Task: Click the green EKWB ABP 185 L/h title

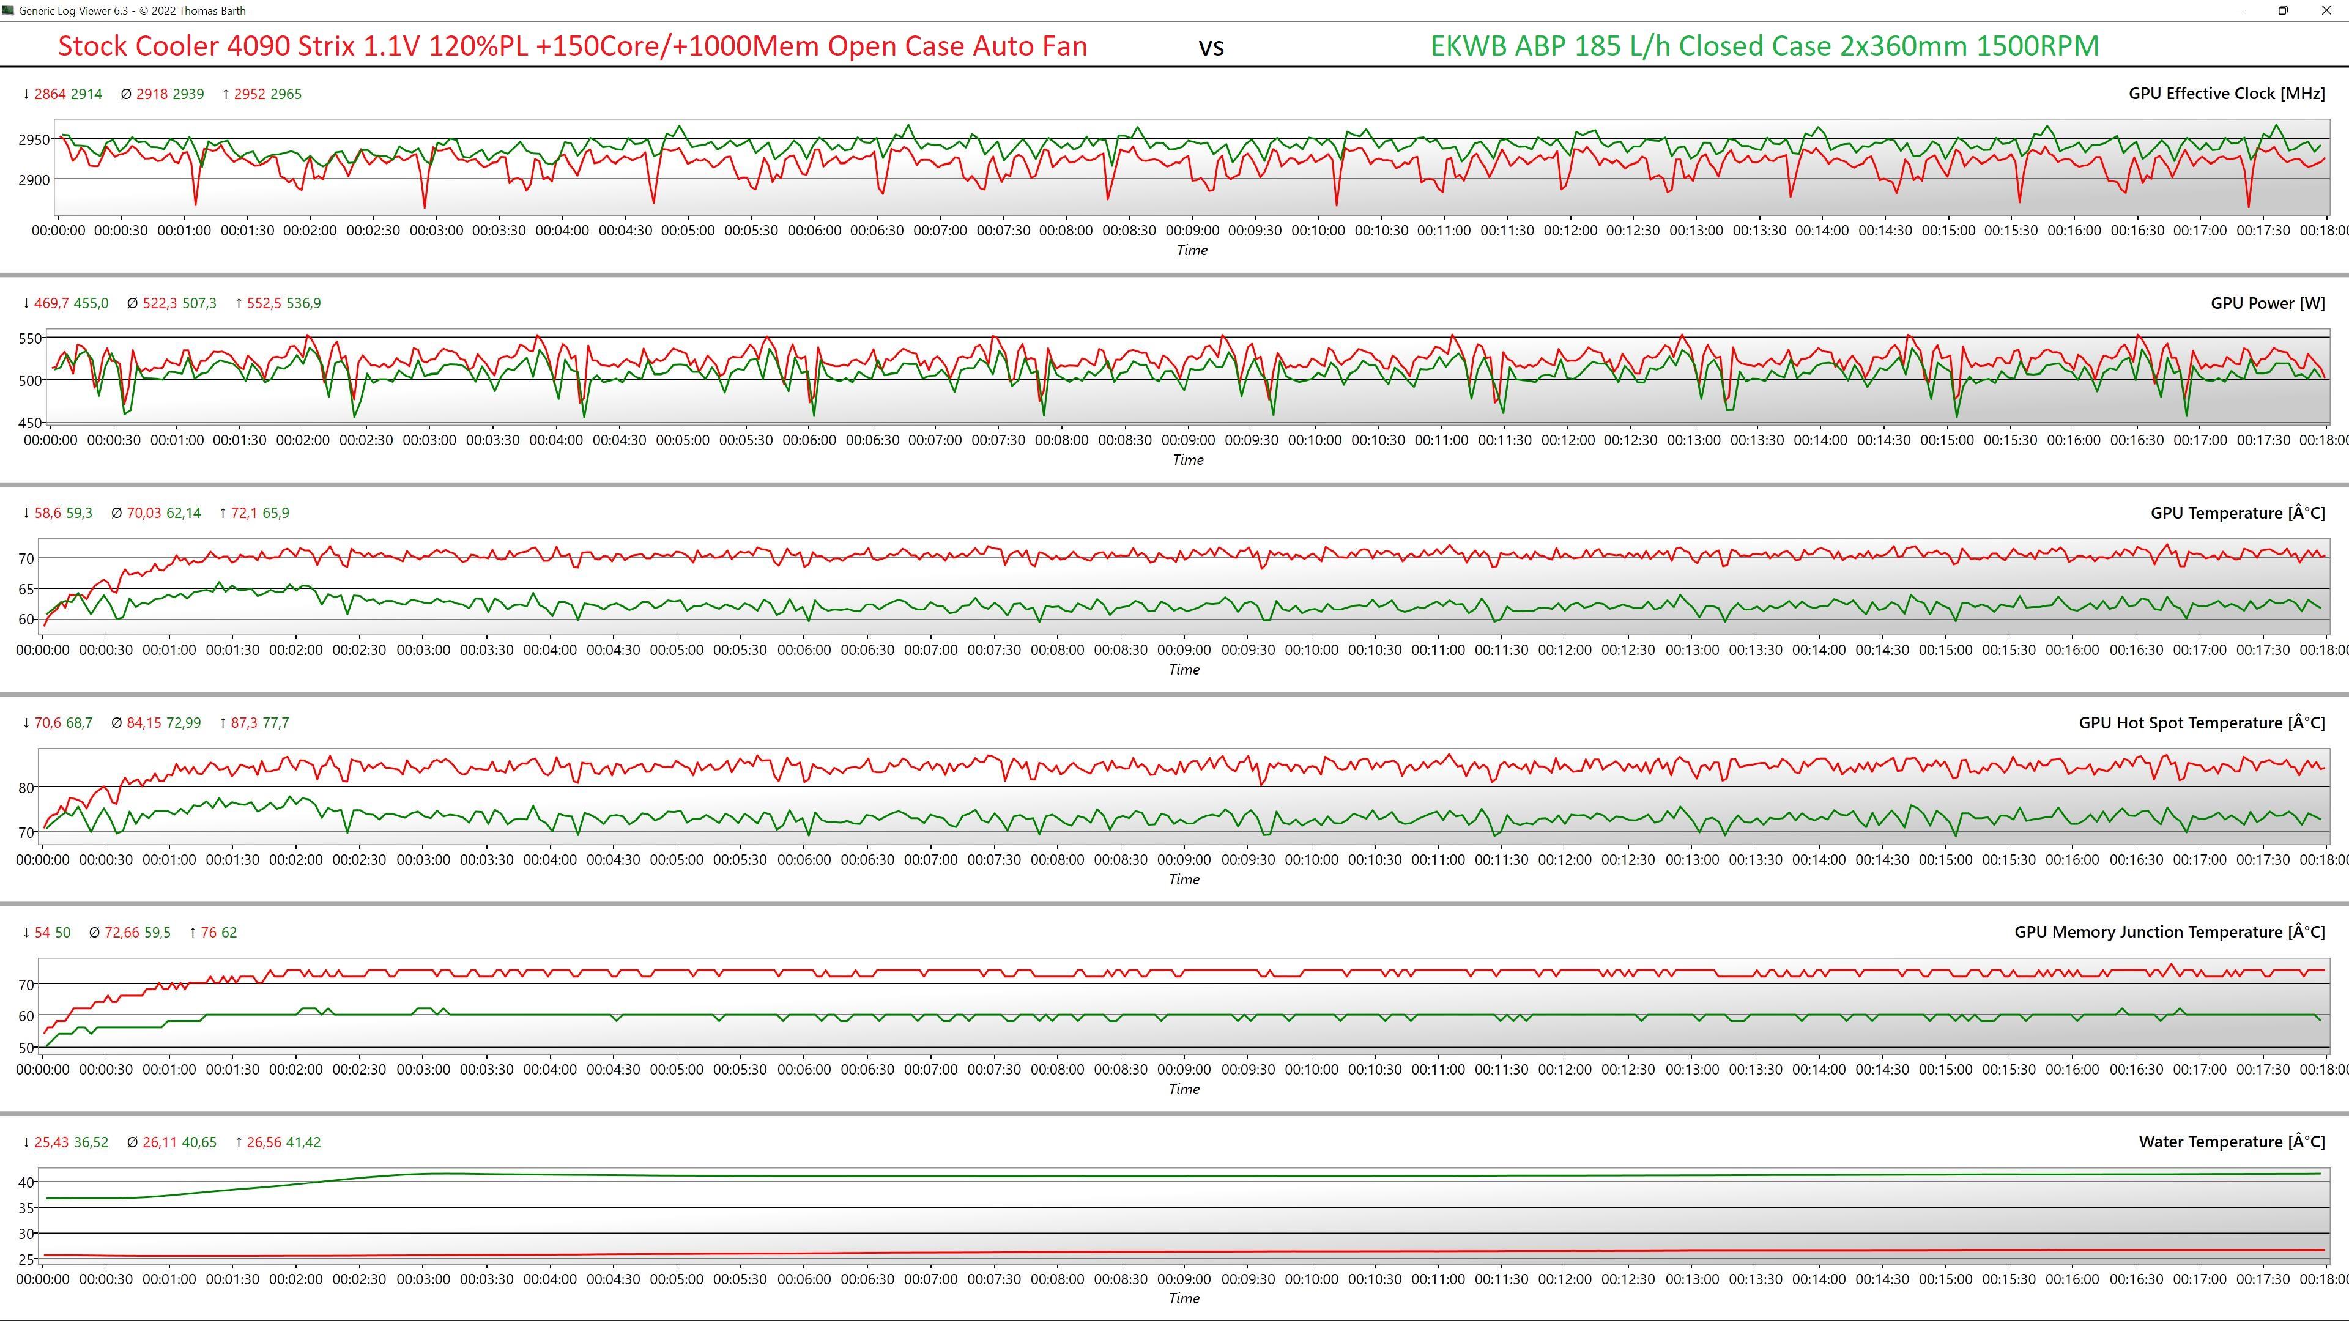Action: 1764,46
